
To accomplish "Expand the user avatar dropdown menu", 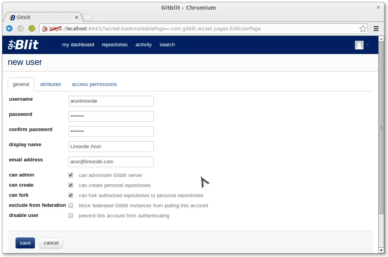I will (x=362, y=45).
